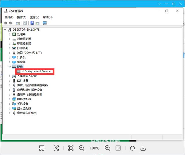Select the 监视器 label
This screenshot has height=155, width=185.
[21, 62]
